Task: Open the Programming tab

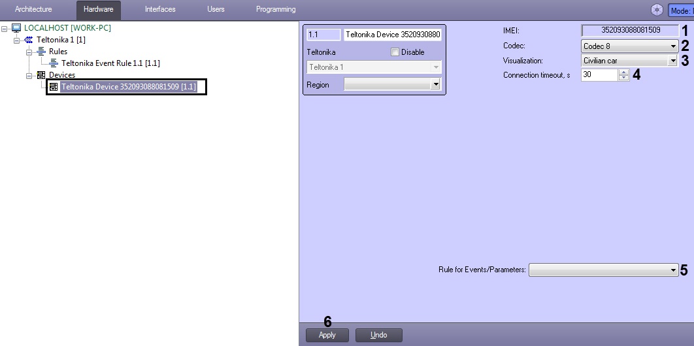Action: [276, 9]
